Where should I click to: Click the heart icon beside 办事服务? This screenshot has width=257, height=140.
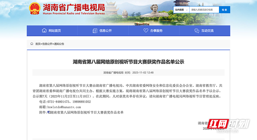tap(146, 30)
